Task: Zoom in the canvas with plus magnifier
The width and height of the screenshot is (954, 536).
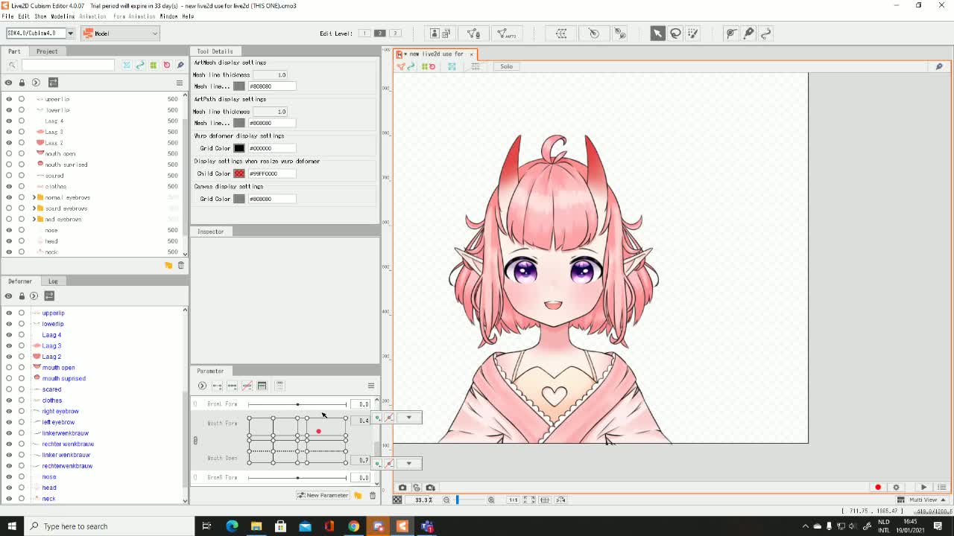Action: pyautogui.click(x=491, y=500)
